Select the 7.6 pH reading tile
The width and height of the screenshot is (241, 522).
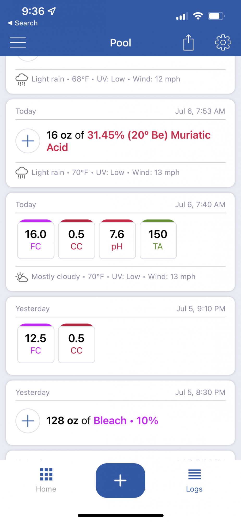tap(117, 239)
